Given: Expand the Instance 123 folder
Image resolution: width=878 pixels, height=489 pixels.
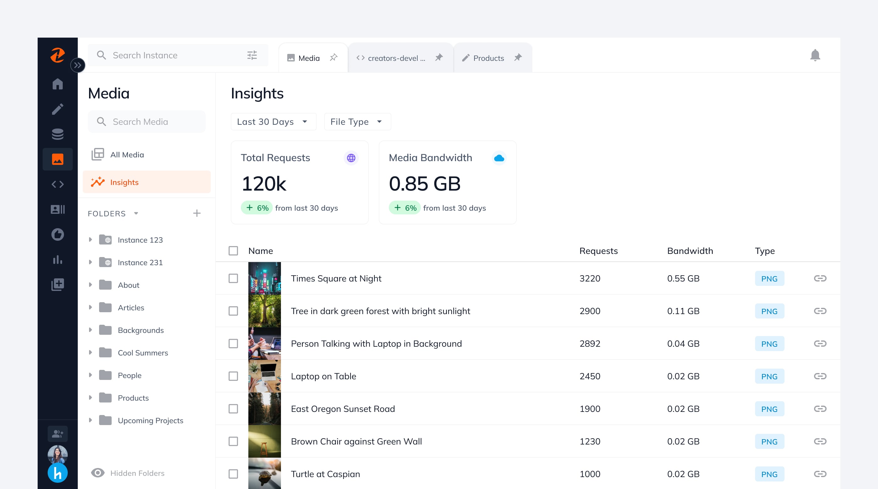Looking at the screenshot, I should [90, 239].
